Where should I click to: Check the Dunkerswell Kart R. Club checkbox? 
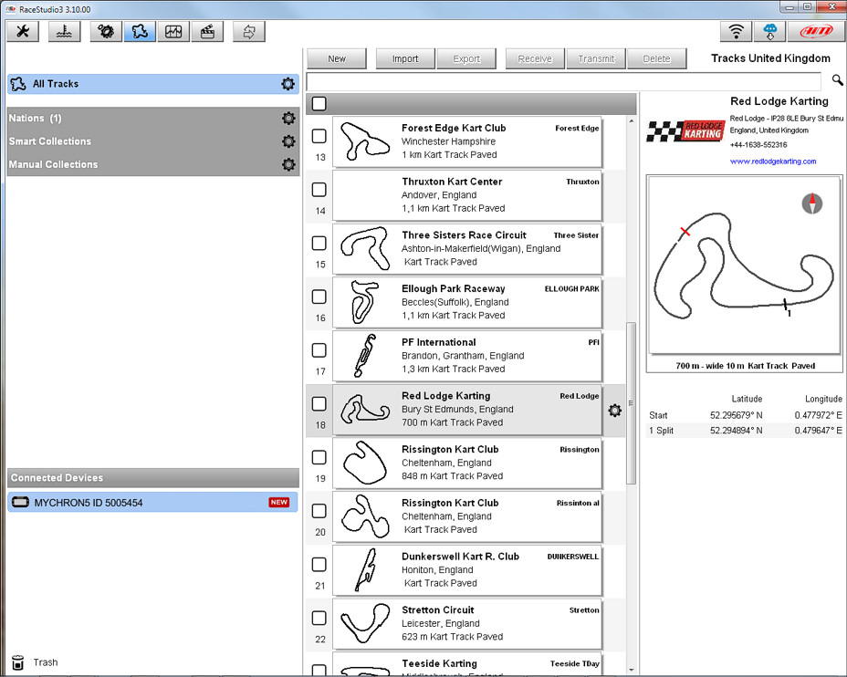pyautogui.click(x=319, y=564)
